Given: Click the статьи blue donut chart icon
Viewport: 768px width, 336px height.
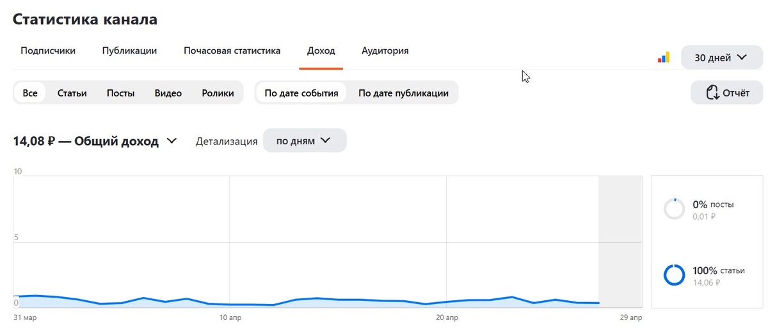Looking at the screenshot, I should (675, 275).
